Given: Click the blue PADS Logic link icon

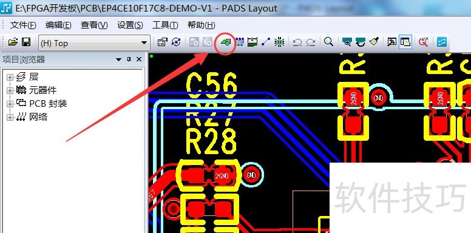Looking at the screenshot, I should (442, 42).
